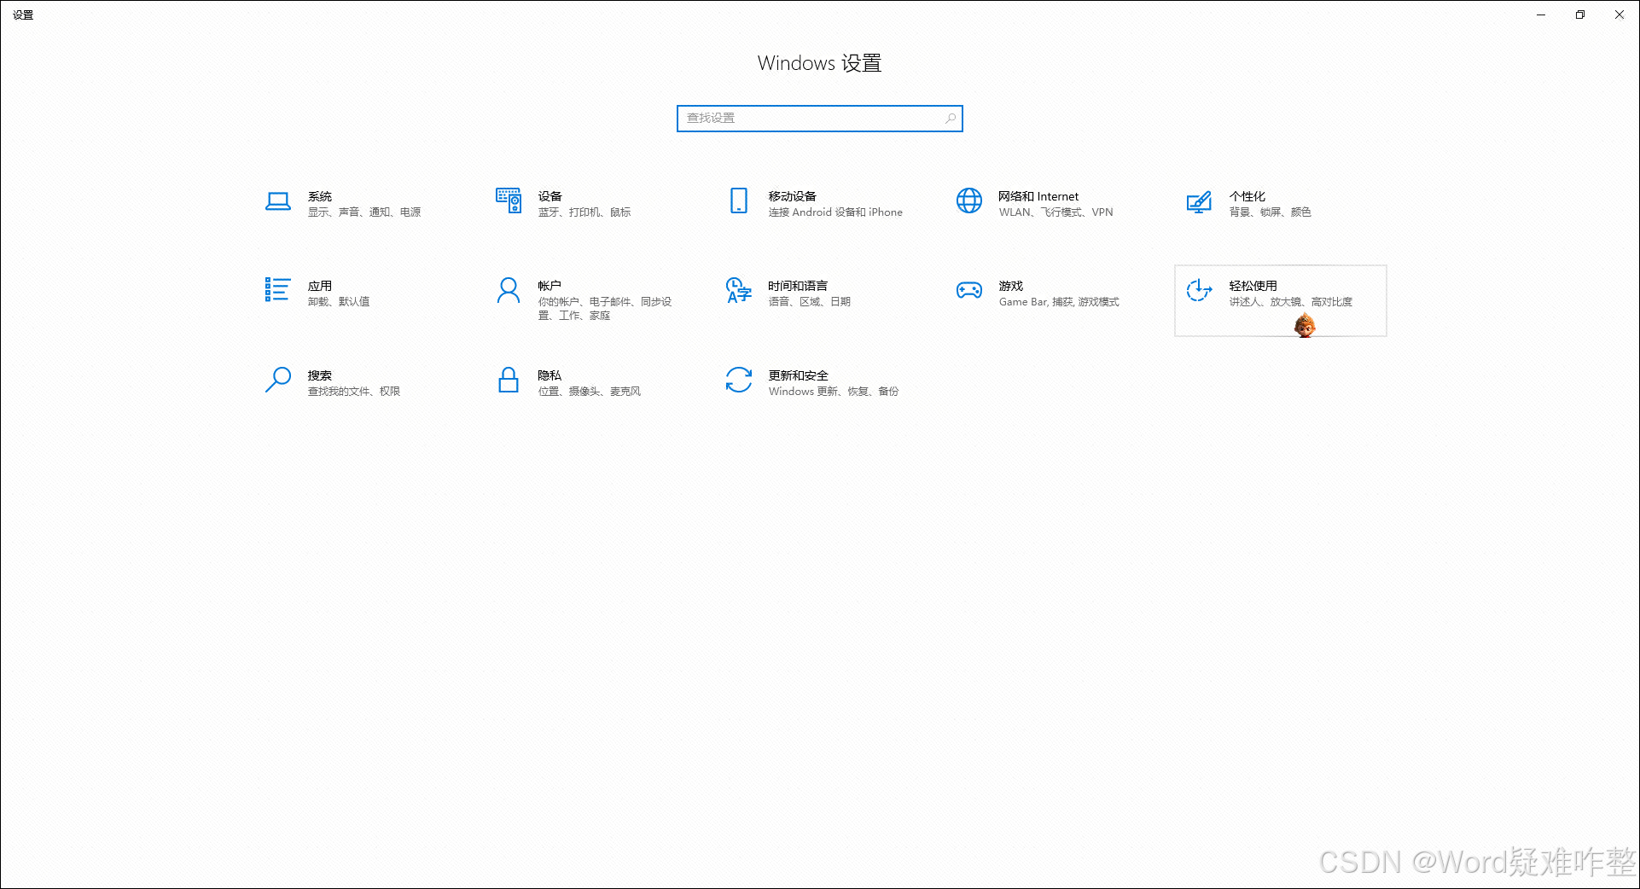
Task: Click description 卸载、默认值
Action: (339, 302)
